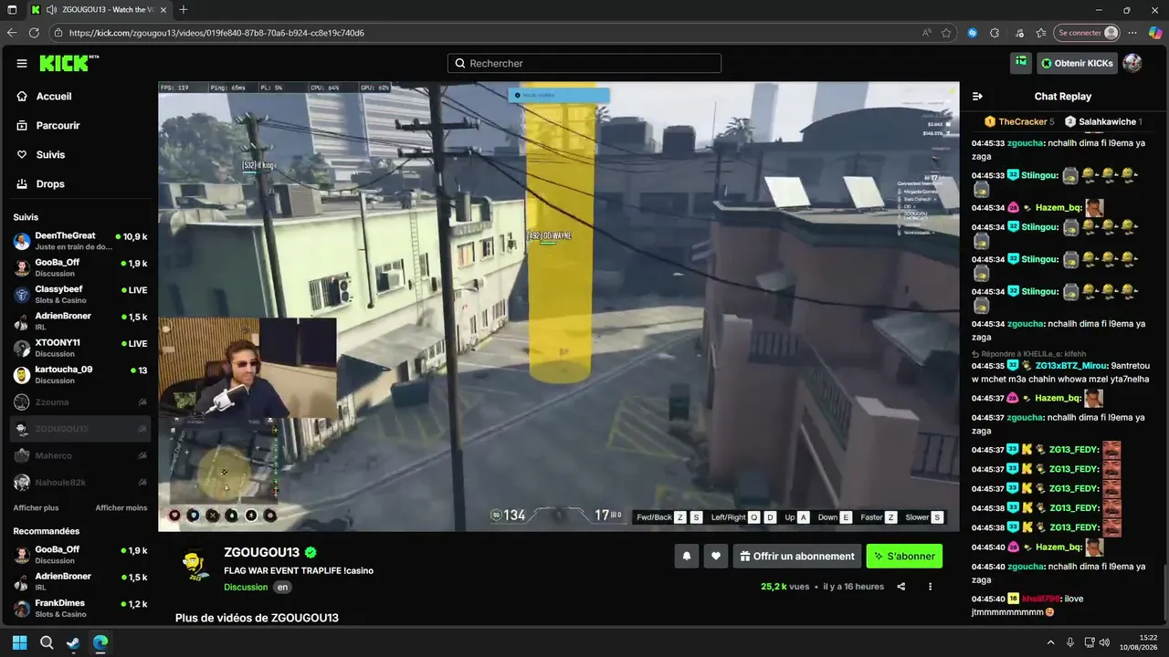Open recommended FrankDimes channel

click(80, 609)
